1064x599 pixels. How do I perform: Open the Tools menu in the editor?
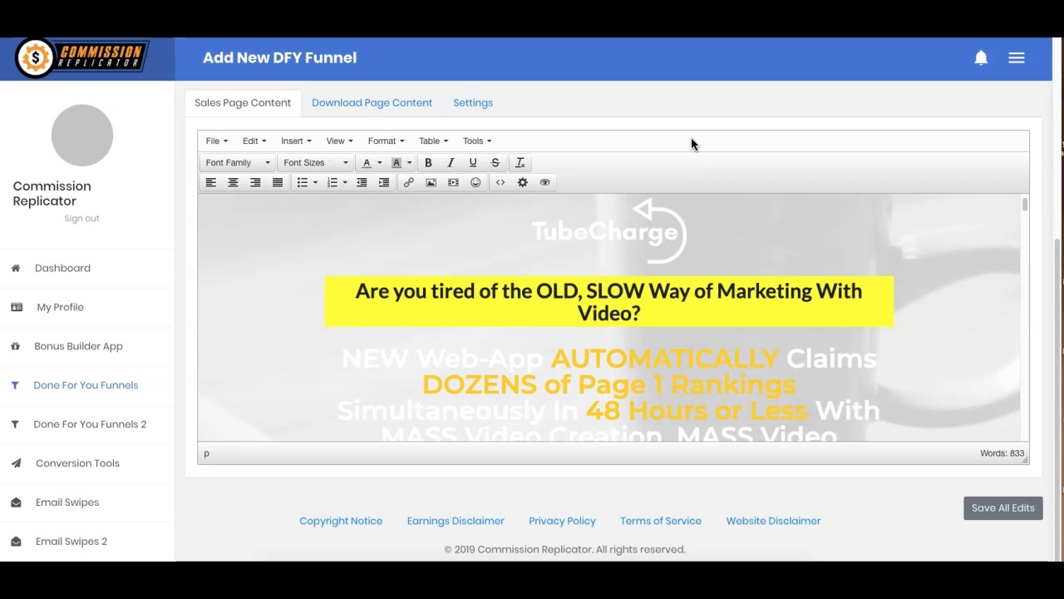[x=477, y=141]
